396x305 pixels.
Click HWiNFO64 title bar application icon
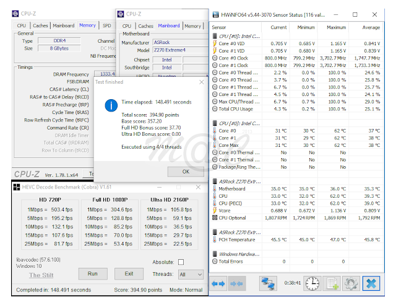point(215,15)
